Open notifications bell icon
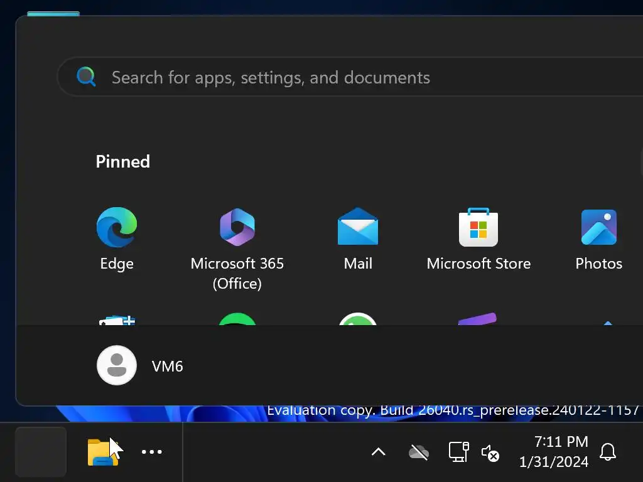The image size is (643, 482). coord(608,452)
